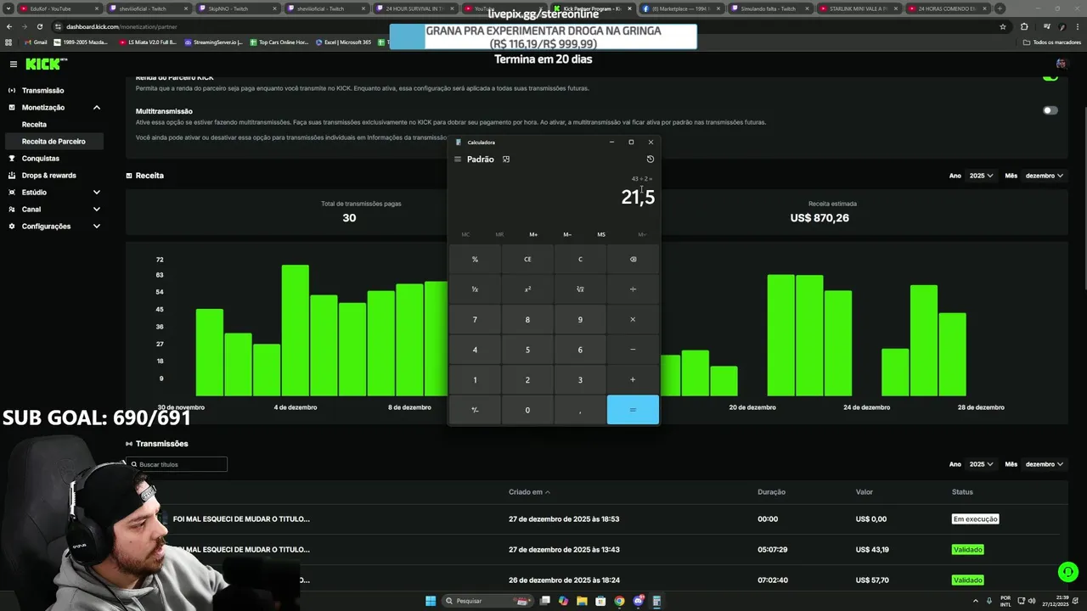This screenshot has height=611, width=1087.
Task: Click the divide key in Calculator
Action: pyautogui.click(x=633, y=289)
